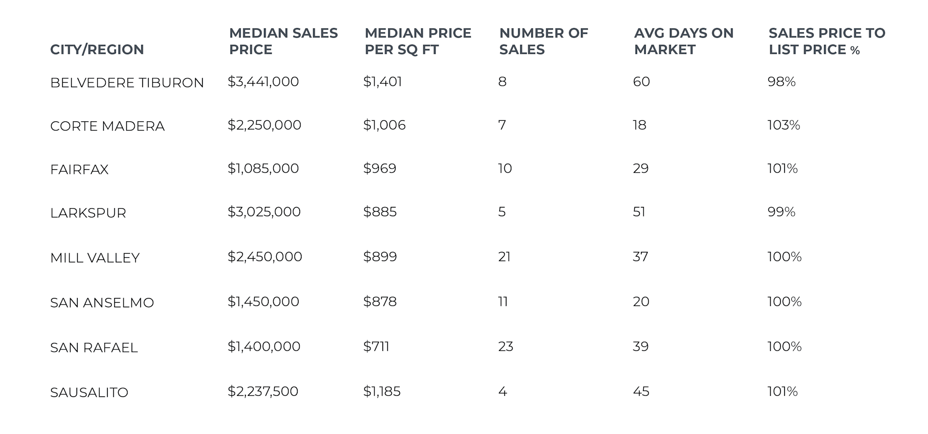Select the $2,237,500 Sausalito median price

(x=263, y=391)
